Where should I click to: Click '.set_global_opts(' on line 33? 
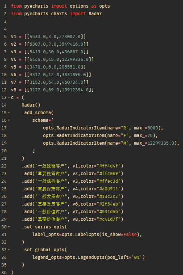(44, 250)
